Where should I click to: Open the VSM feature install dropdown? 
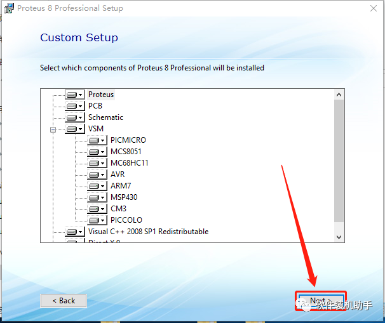75,129
